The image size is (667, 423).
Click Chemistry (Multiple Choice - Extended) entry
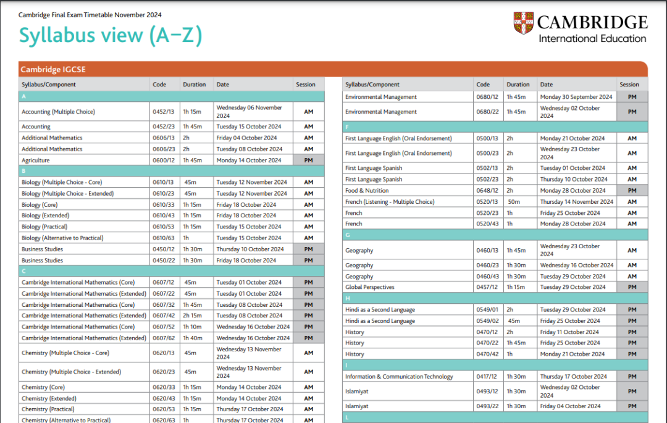(71, 372)
